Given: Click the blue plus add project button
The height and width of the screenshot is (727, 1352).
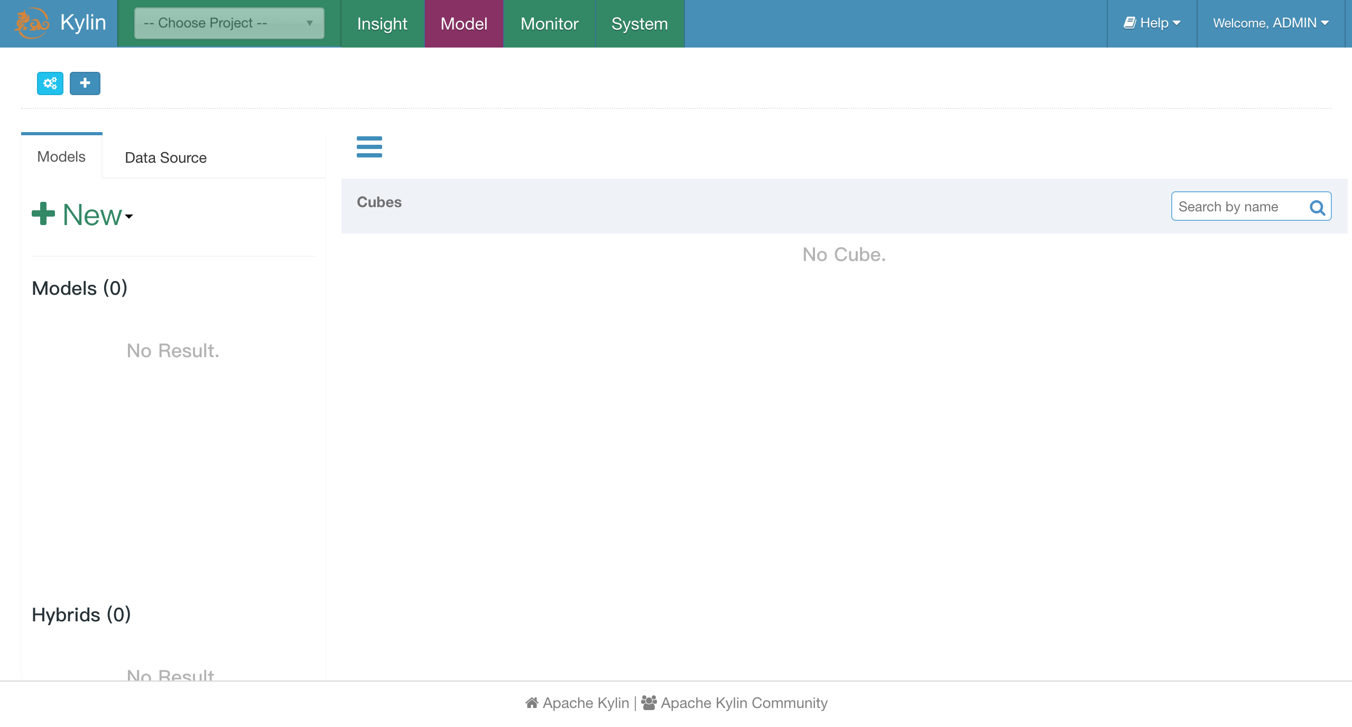Looking at the screenshot, I should (x=85, y=83).
